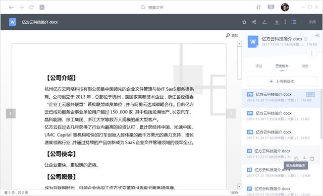The image size is (323, 196).
Task: Click the 100% zoom level
Action: (234, 192)
